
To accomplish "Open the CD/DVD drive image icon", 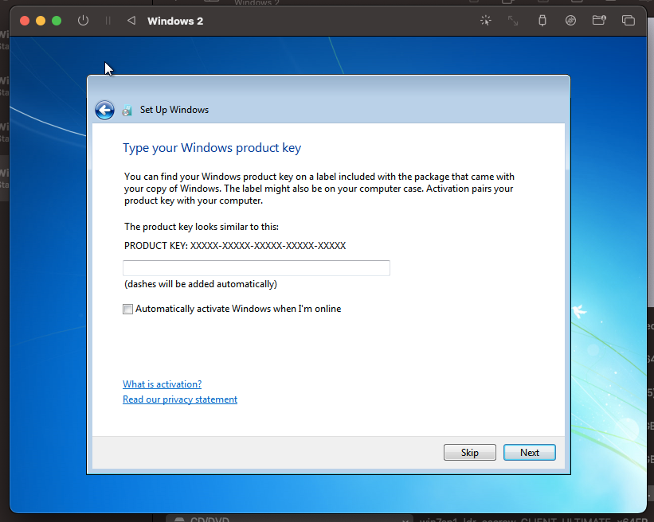I will coord(570,21).
